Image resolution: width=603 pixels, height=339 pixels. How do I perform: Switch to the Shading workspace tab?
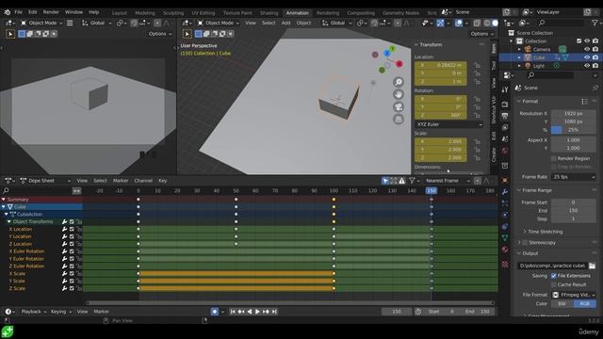pos(269,12)
